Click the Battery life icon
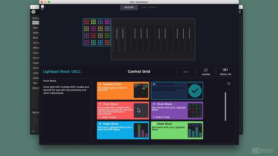278x156 pixels. click(x=225, y=70)
